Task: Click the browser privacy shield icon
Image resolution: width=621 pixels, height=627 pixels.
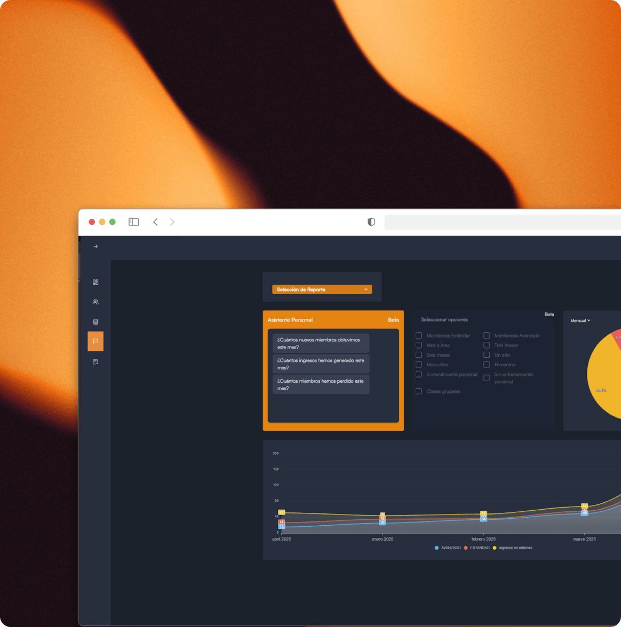Action: (x=370, y=222)
